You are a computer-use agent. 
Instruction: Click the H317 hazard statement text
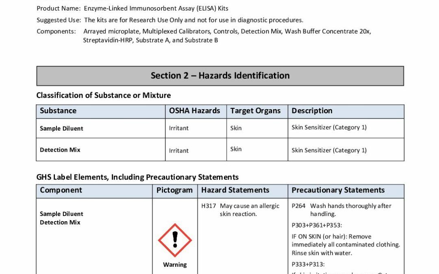pyautogui.click(x=240, y=210)
